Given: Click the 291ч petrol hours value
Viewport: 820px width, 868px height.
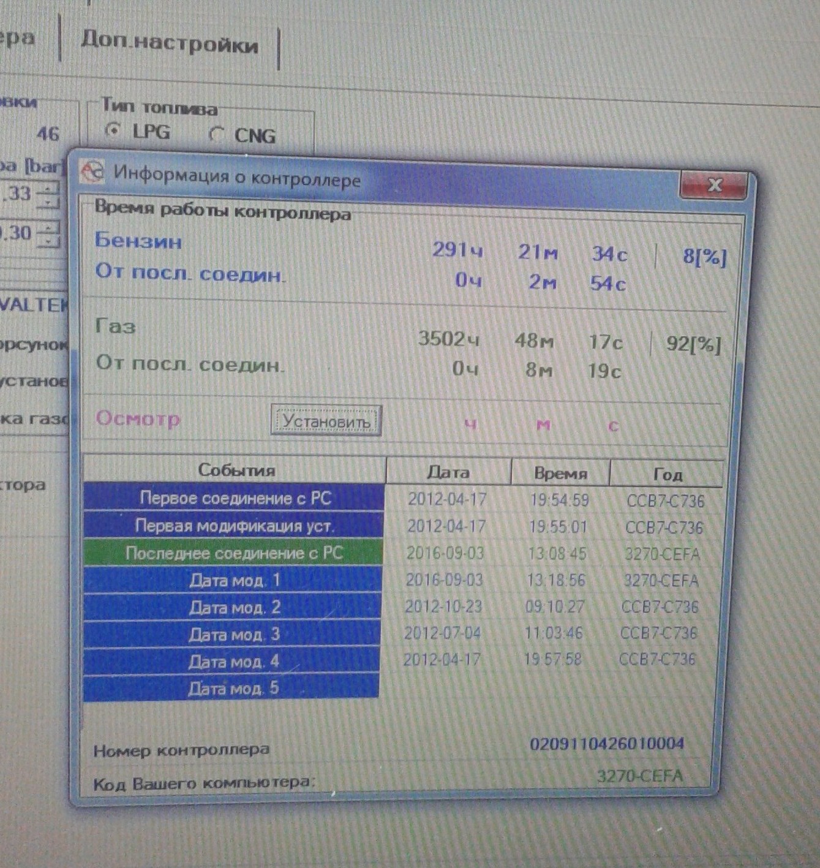Looking at the screenshot, I should click(x=457, y=249).
